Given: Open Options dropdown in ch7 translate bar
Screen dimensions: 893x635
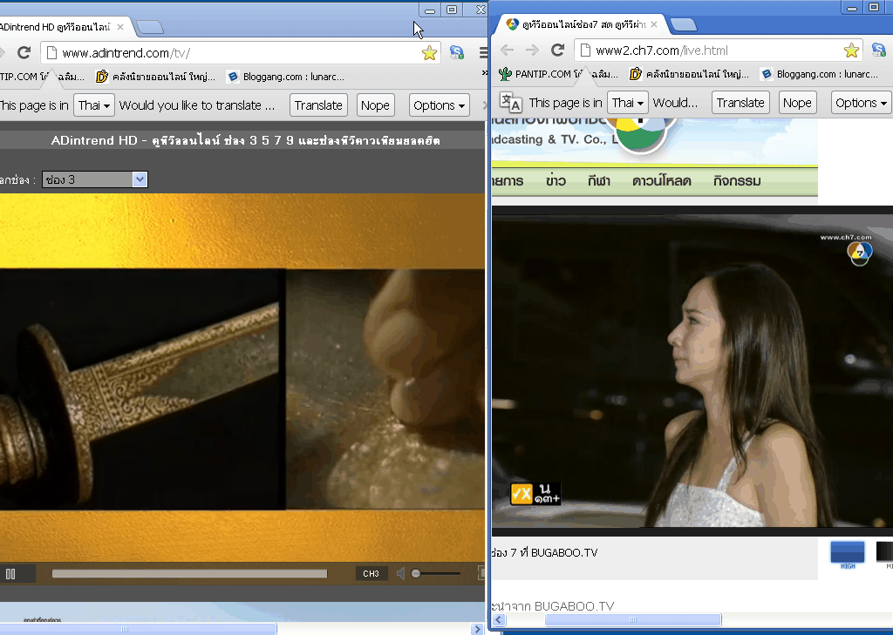Looking at the screenshot, I should coord(861,103).
